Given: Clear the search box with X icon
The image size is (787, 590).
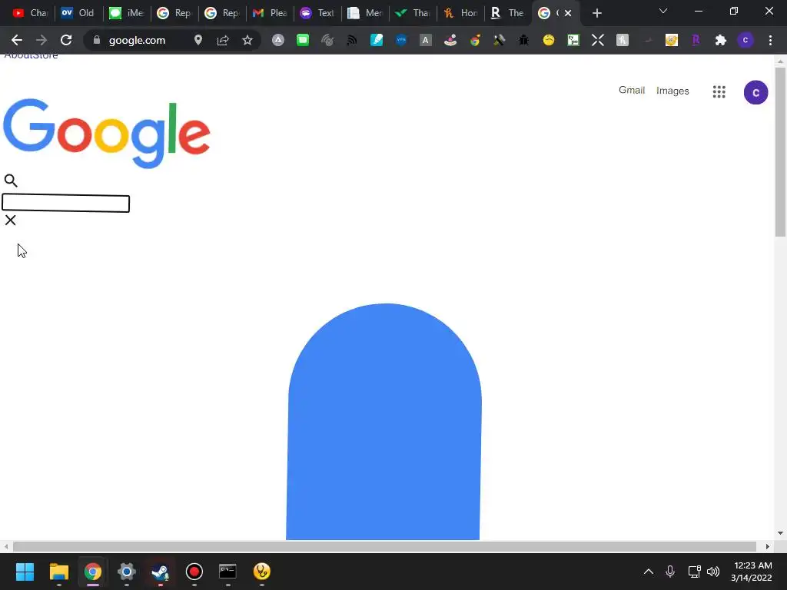Looking at the screenshot, I should pyautogui.click(x=10, y=220).
